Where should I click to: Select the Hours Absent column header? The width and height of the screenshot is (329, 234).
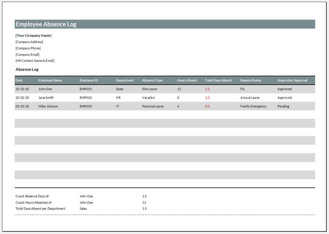(x=187, y=80)
